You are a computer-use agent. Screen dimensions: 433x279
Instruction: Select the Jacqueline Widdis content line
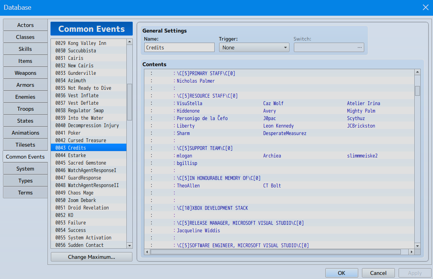[279, 230]
